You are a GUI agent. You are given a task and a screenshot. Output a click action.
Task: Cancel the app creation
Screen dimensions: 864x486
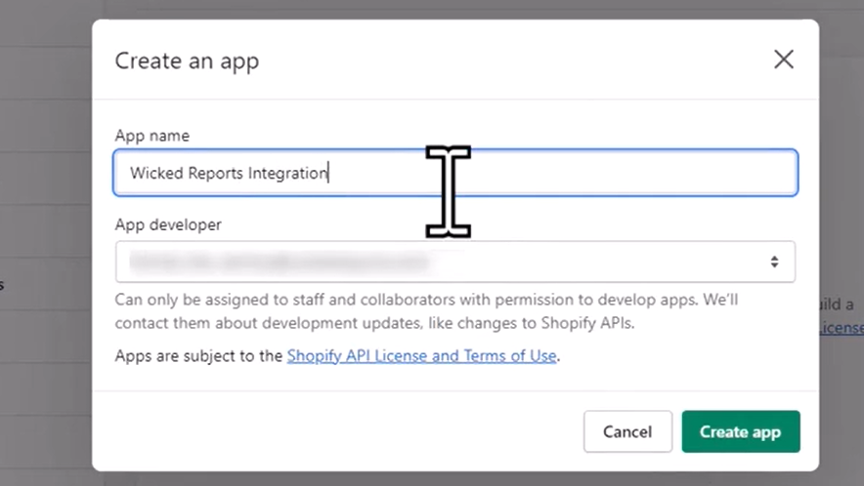tap(627, 431)
